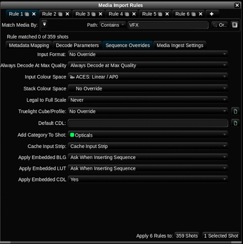Remove Rule 5 using its X icon

coord(167,14)
